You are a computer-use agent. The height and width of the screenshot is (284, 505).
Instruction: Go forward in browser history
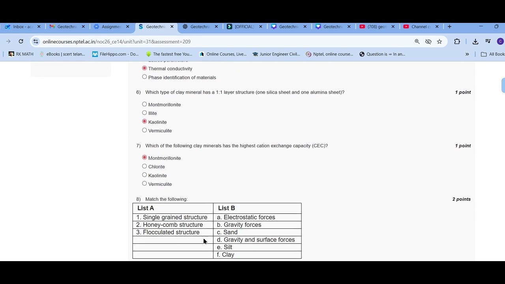click(8, 41)
